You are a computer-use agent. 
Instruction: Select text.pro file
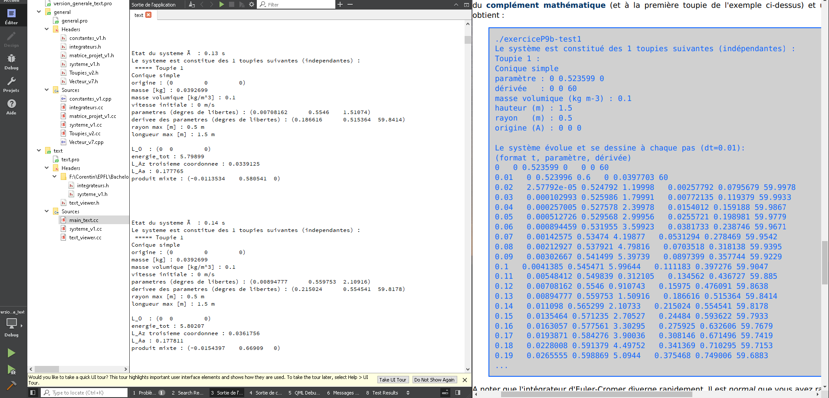click(70, 159)
